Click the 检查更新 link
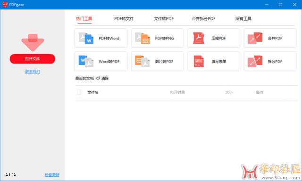 (52, 175)
